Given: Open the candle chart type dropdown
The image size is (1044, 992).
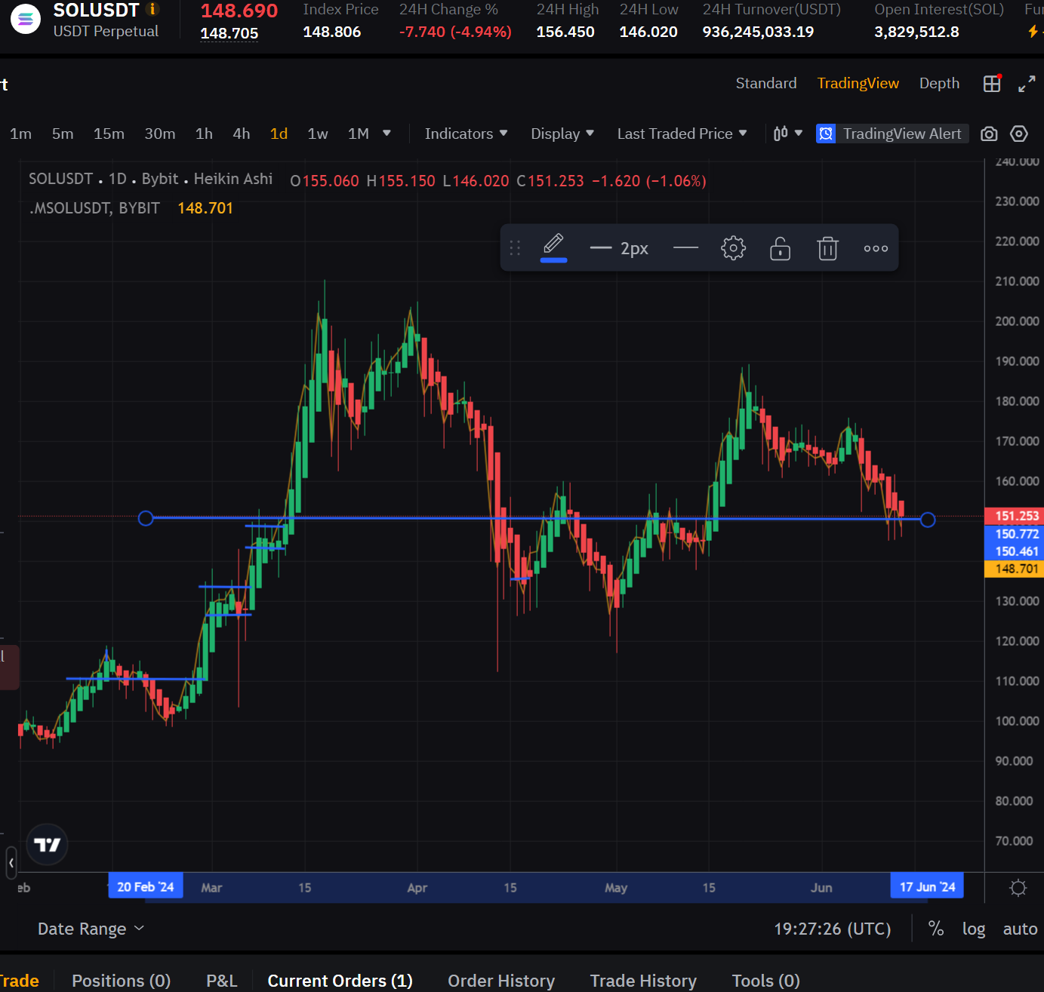Looking at the screenshot, I should pyautogui.click(x=787, y=134).
